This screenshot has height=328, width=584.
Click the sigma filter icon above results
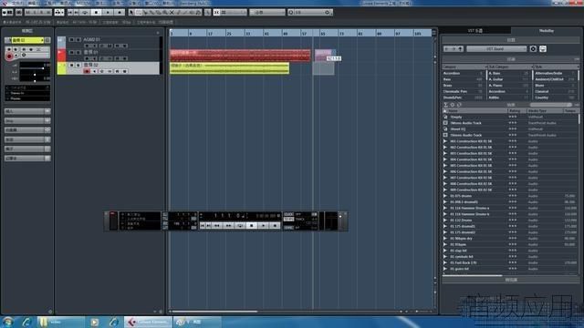445,105
